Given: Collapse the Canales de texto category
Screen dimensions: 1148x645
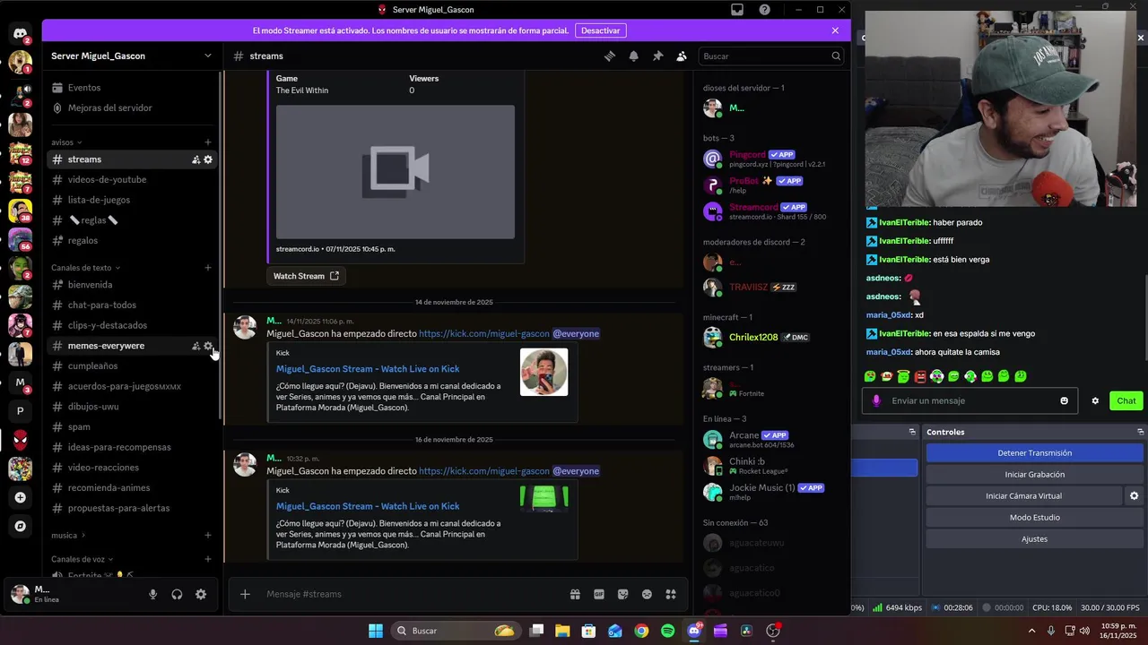Looking at the screenshot, I should click(x=85, y=268).
